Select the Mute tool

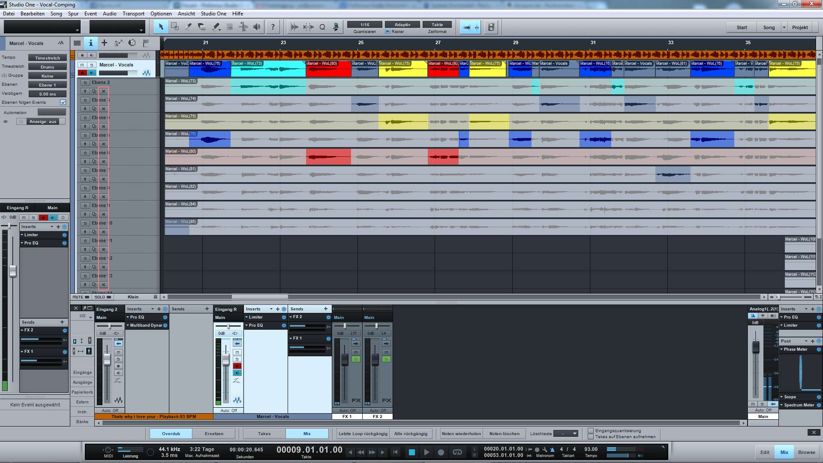click(x=230, y=27)
